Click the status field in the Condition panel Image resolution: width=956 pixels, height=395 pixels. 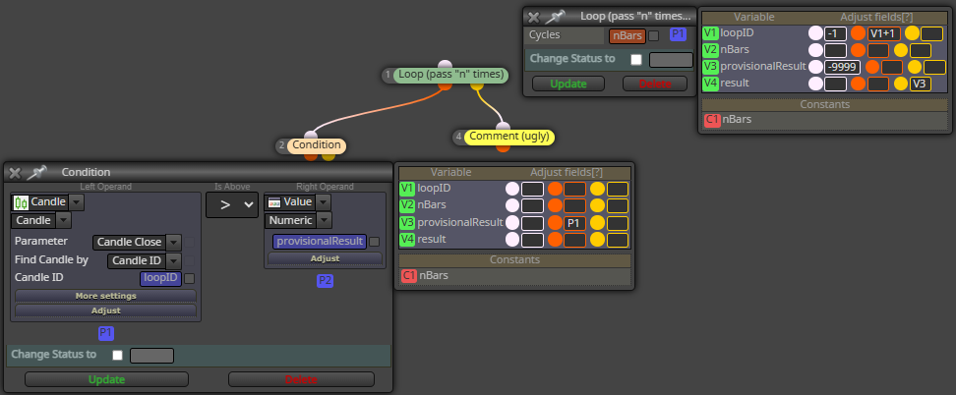point(151,356)
